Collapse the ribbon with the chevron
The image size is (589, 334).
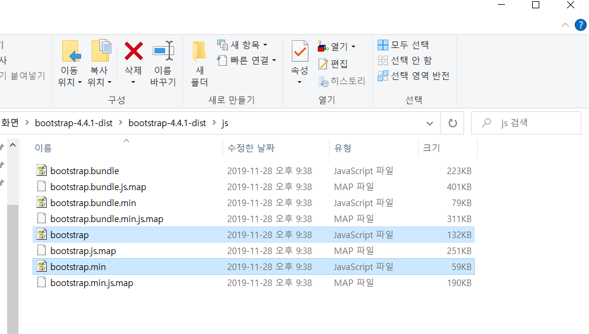tap(565, 25)
